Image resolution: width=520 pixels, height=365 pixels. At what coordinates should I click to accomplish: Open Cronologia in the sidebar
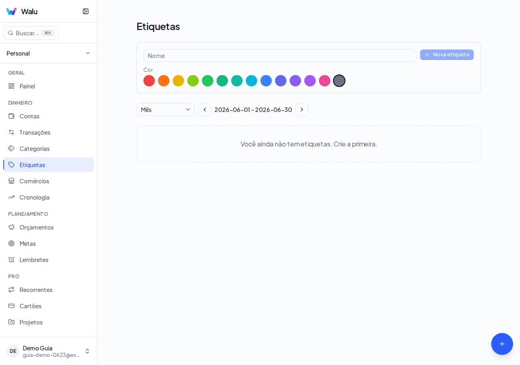tap(48, 197)
